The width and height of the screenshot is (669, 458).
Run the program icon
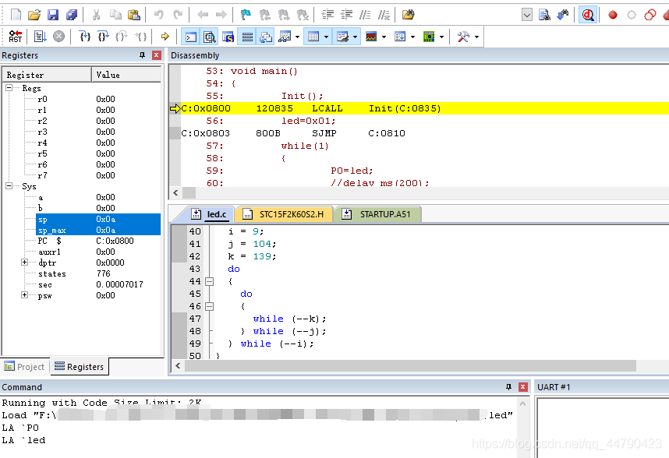[x=40, y=37]
